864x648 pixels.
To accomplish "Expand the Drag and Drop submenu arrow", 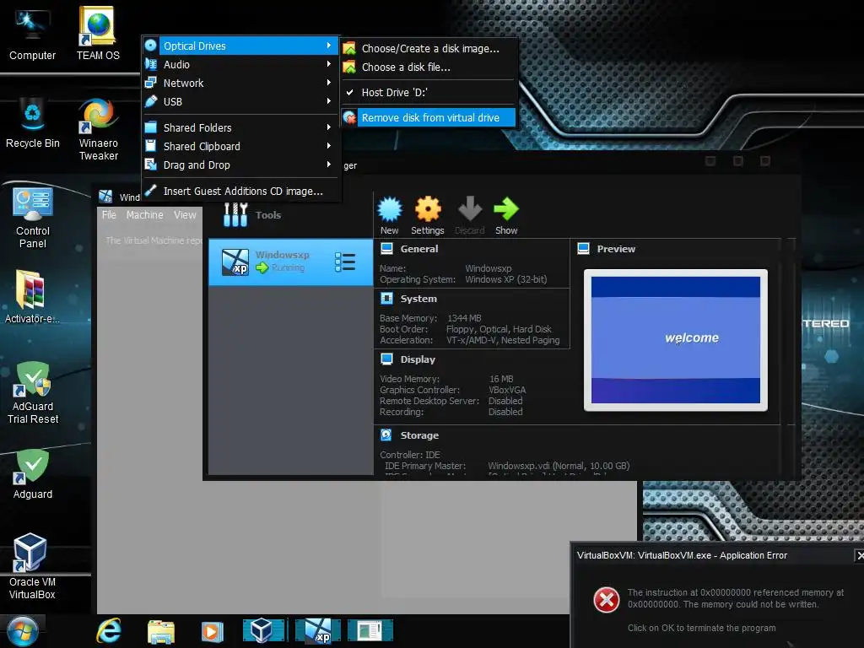I will pos(329,165).
